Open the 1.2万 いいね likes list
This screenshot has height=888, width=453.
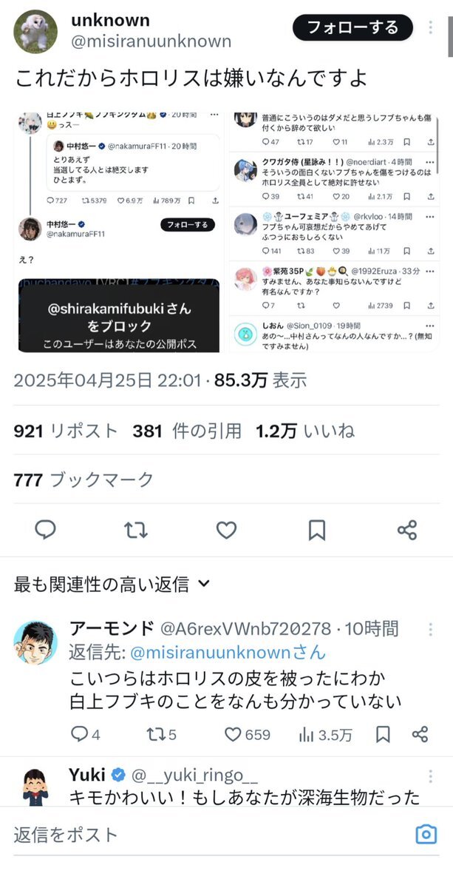[305, 431]
